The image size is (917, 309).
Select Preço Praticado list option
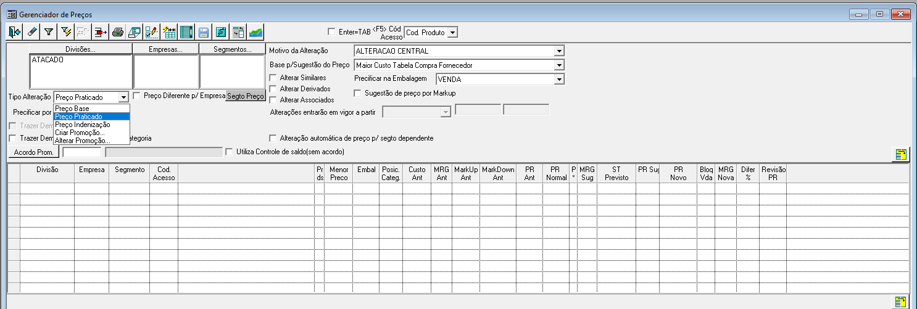click(x=92, y=117)
